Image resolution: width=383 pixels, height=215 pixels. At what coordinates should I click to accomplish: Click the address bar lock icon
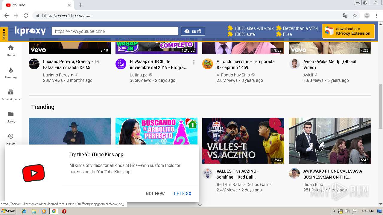[x=38, y=16]
